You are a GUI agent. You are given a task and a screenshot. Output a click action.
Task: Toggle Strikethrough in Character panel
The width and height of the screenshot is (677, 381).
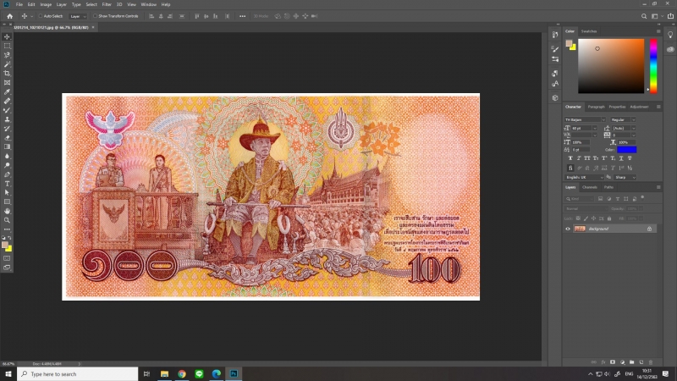630,158
